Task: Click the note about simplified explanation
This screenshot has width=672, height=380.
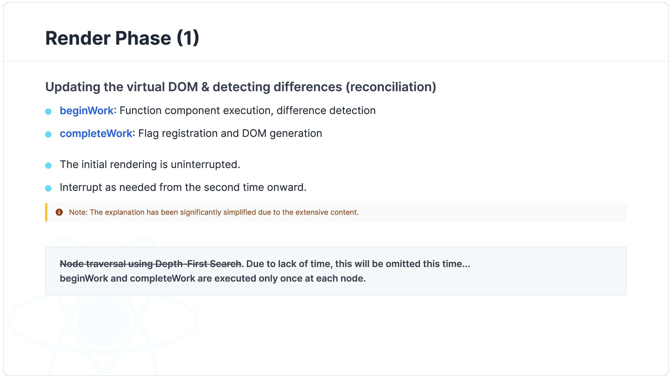Action: tap(214, 212)
